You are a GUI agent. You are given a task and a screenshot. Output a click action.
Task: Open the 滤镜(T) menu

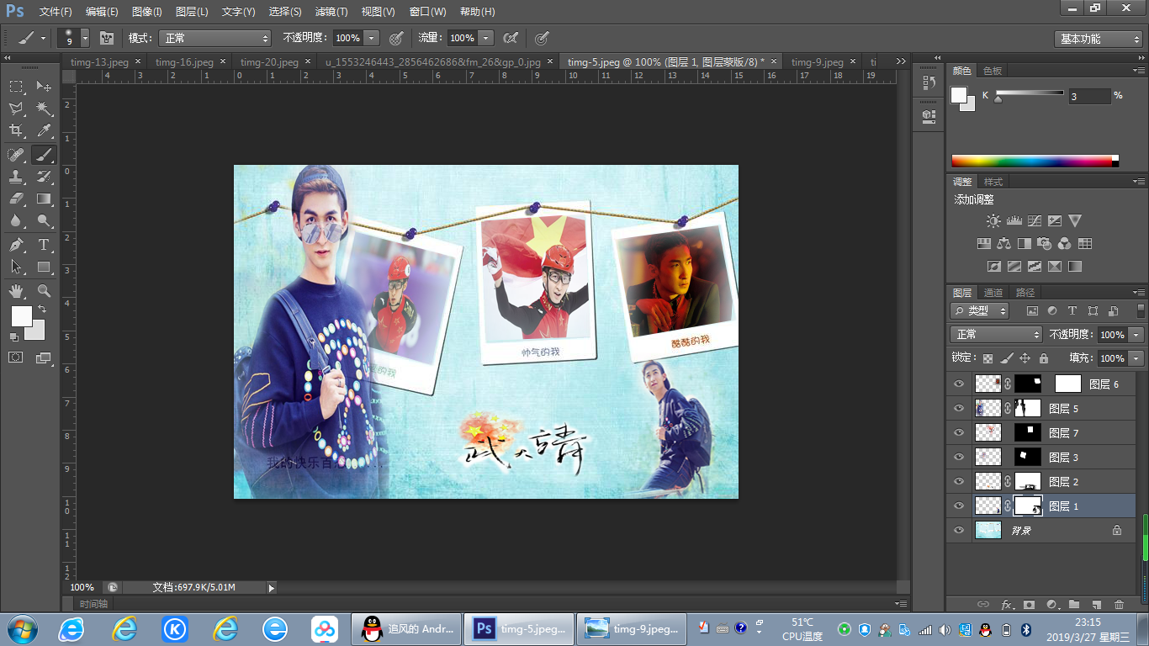click(x=331, y=12)
